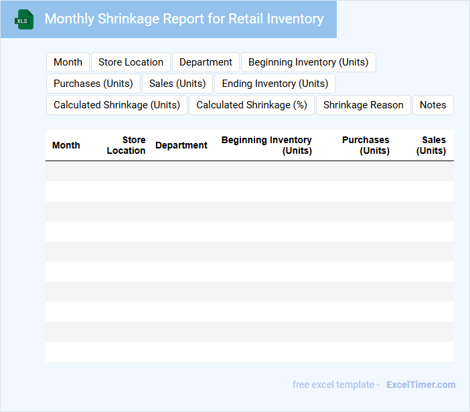This screenshot has width=470, height=412.
Task: Click Beginning Inventory (Units) tag
Action: click(x=308, y=62)
